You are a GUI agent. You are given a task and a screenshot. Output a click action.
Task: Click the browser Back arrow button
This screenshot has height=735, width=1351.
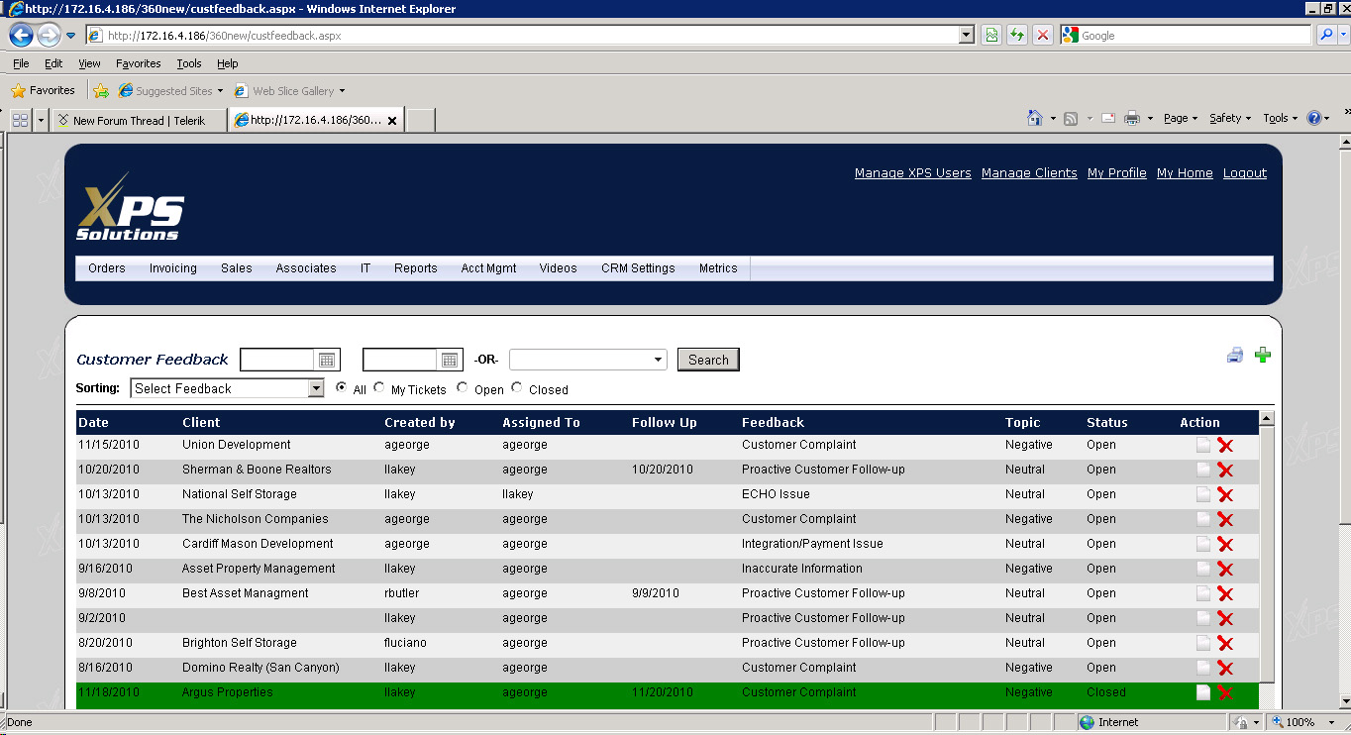(x=21, y=36)
